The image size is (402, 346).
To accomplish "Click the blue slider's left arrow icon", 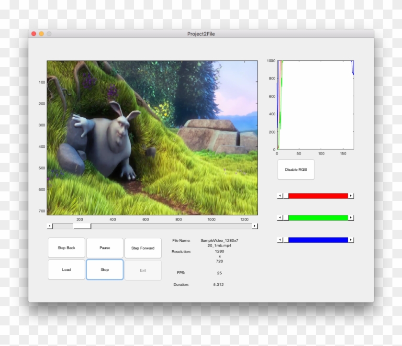I will click(280, 239).
